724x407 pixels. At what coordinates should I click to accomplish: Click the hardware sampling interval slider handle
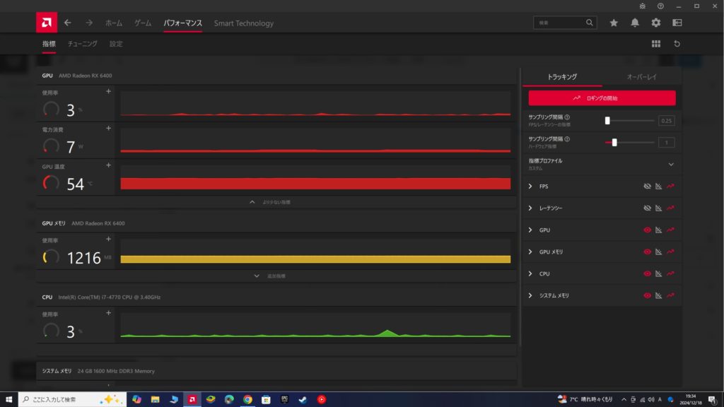[x=614, y=142]
